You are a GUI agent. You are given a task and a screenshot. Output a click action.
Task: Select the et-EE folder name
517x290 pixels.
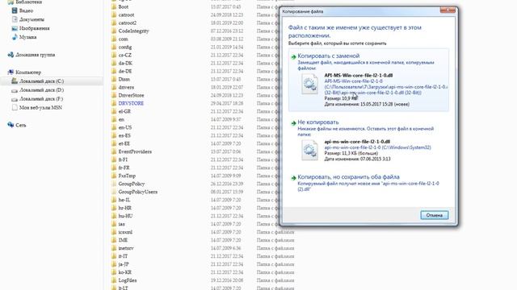pyautogui.click(x=124, y=143)
